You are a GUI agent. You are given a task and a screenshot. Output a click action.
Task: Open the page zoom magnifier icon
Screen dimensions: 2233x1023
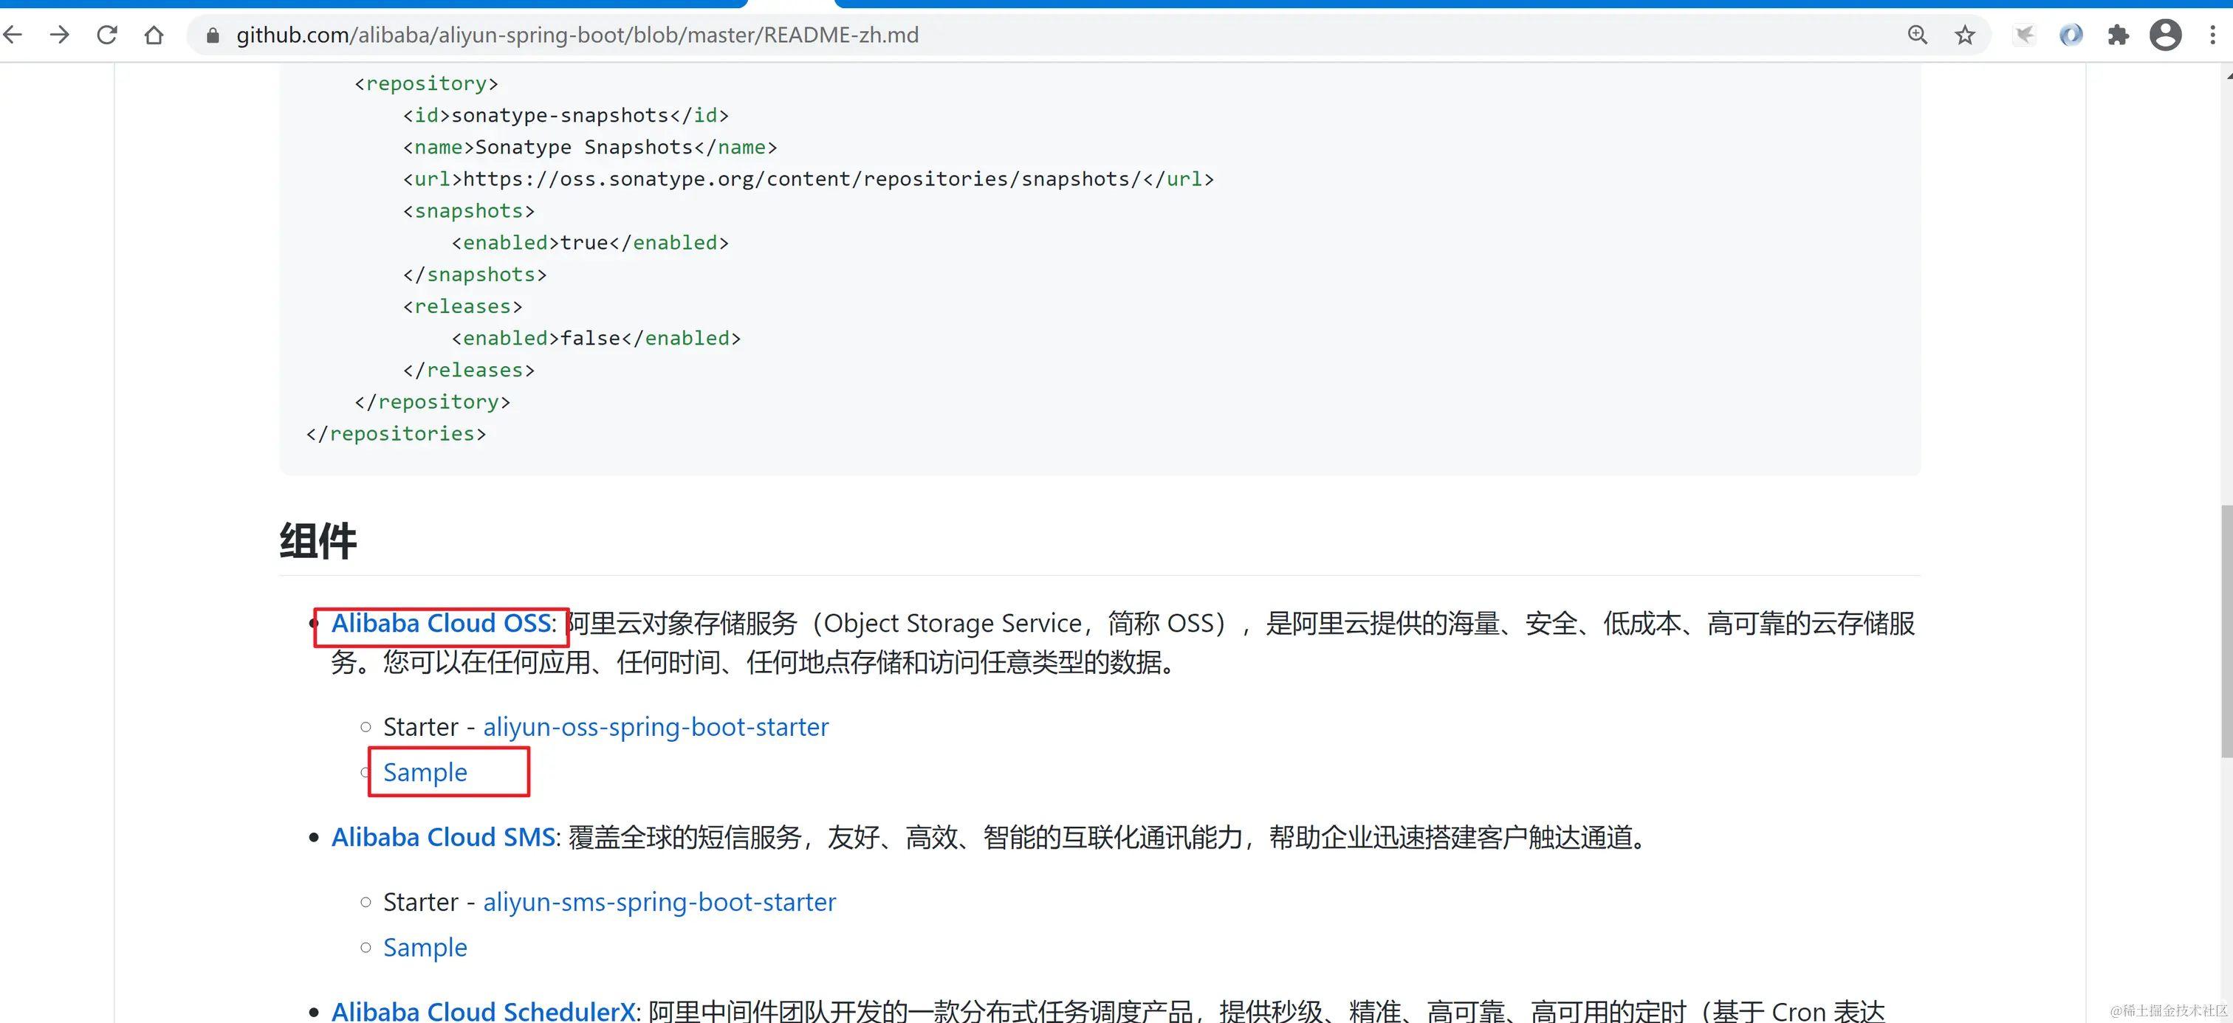pyautogui.click(x=1918, y=35)
